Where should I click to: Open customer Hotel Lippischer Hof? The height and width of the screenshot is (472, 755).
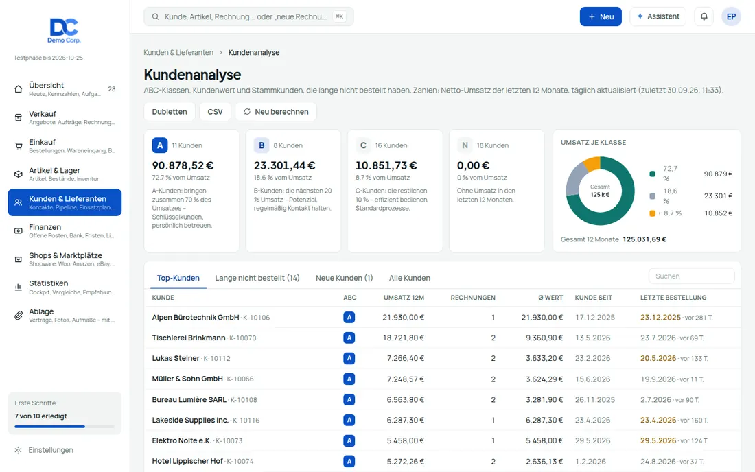coord(187,462)
